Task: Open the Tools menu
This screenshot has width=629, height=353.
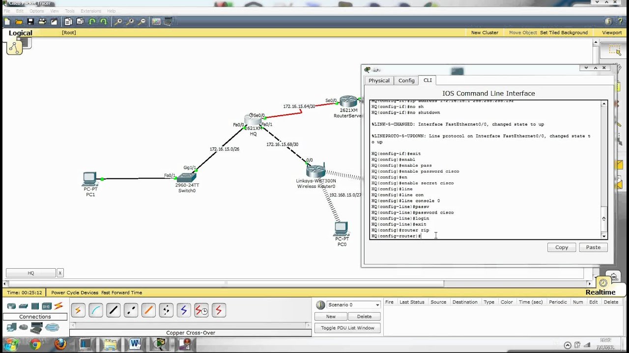Action: coord(70,11)
